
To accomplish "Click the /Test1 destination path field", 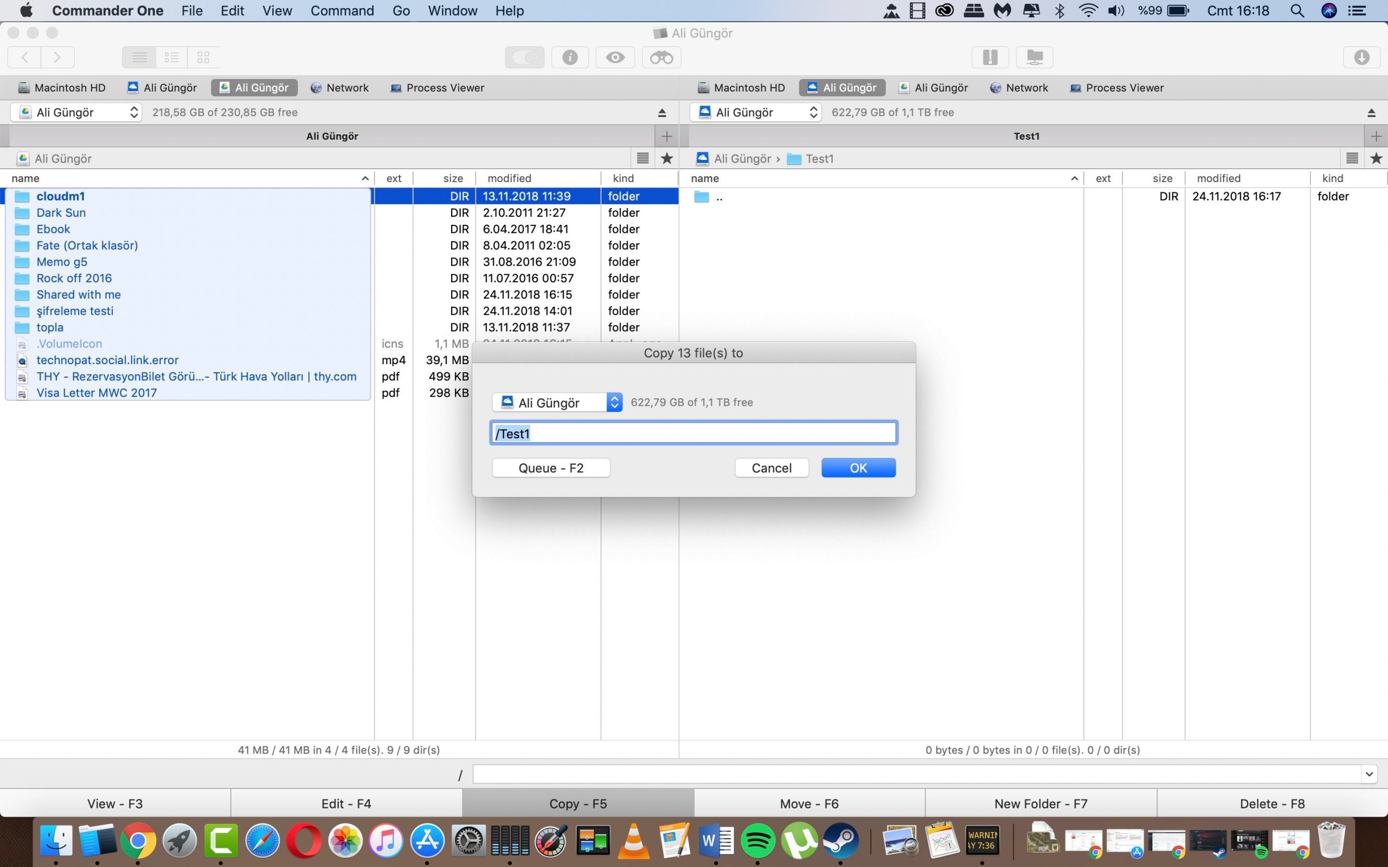I will [693, 433].
